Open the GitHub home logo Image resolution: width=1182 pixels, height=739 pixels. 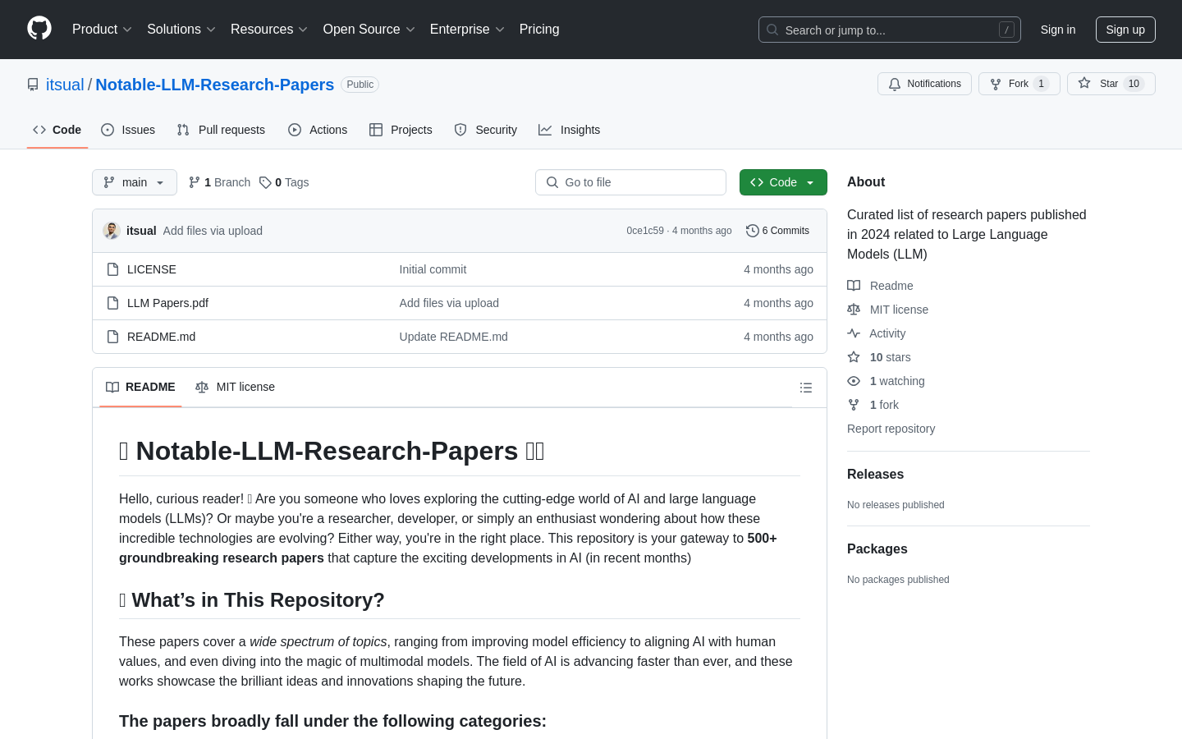(x=39, y=29)
